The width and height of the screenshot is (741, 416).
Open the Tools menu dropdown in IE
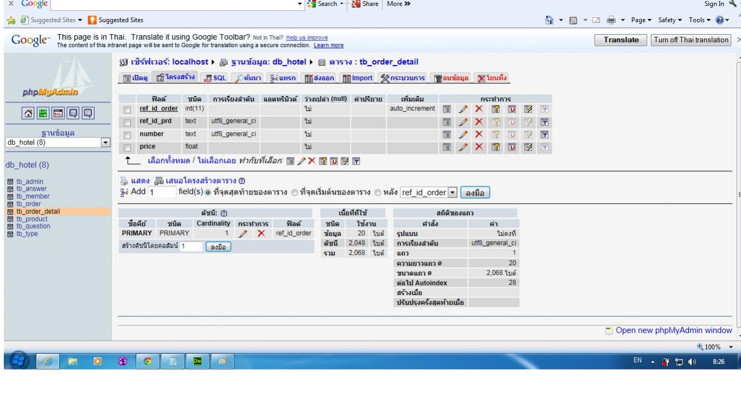(x=699, y=20)
